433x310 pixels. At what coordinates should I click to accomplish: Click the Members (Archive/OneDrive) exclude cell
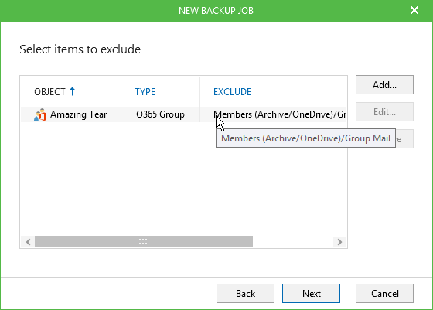pyautogui.click(x=280, y=114)
